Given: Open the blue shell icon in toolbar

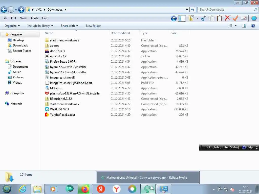Looking at the screenshot, I should click(254, 18).
